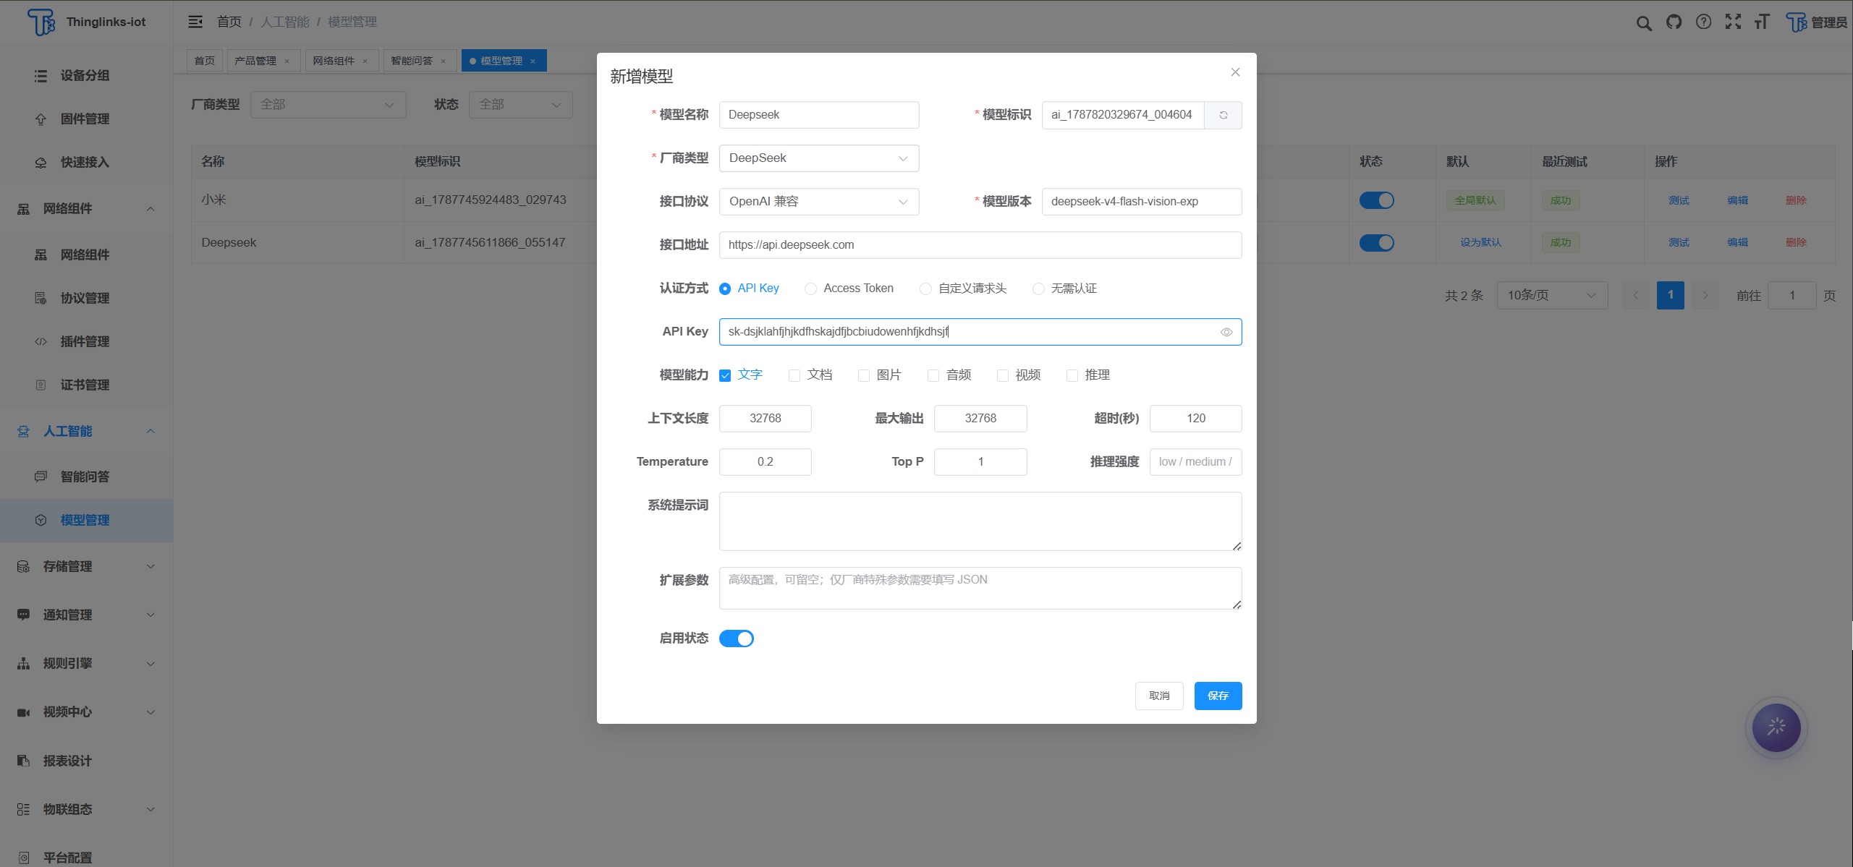Open the GitHub repository icon
This screenshot has height=867, width=1853.
[1674, 22]
